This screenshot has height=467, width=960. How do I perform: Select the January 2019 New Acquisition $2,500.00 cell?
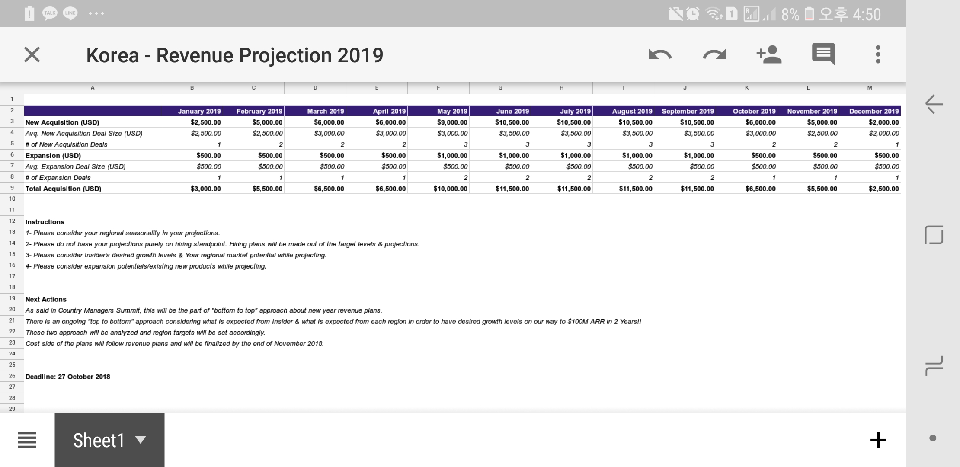click(192, 122)
